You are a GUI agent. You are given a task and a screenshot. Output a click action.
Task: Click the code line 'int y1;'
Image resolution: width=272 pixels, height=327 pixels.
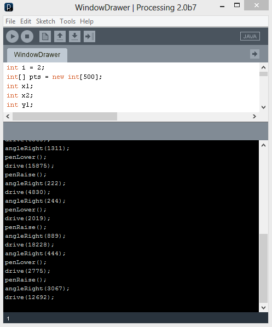(x=20, y=105)
